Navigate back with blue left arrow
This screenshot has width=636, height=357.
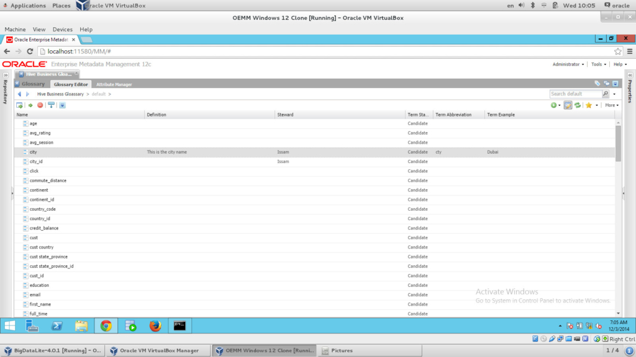point(19,94)
